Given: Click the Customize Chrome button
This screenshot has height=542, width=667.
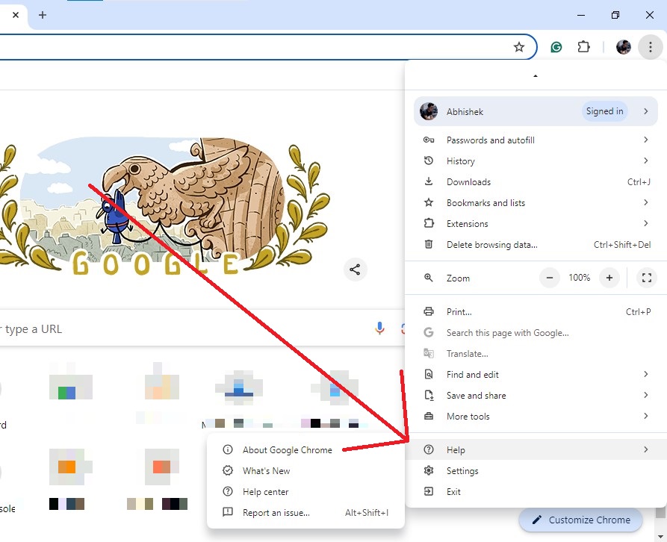Looking at the screenshot, I should pos(580,520).
